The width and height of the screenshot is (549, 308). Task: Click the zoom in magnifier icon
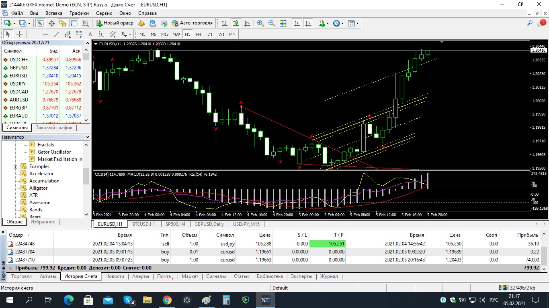click(x=260, y=23)
